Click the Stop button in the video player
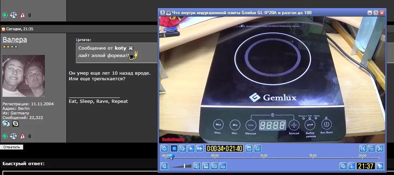The image size is (394, 175). [x=174, y=148]
